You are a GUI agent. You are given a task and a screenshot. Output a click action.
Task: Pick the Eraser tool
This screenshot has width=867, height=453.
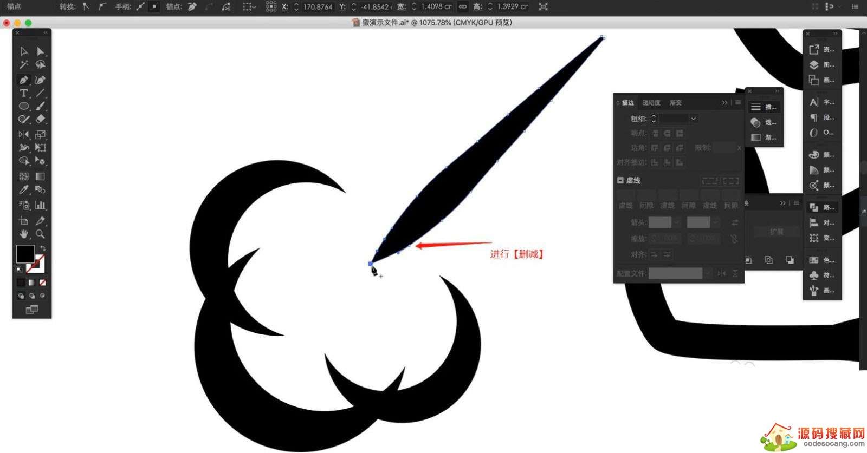[x=40, y=119]
